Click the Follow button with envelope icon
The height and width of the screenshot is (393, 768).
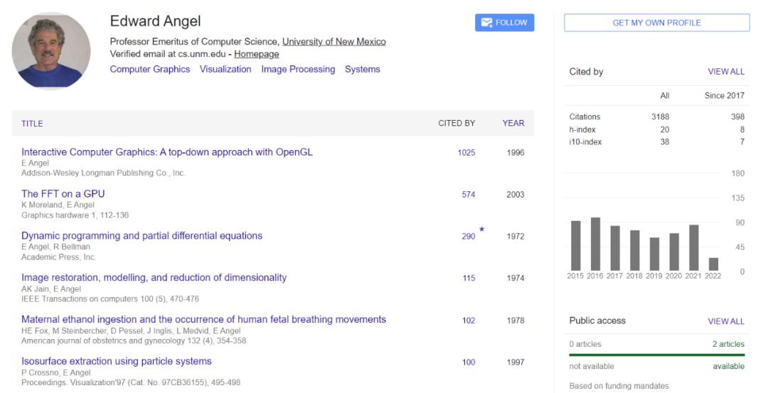click(x=504, y=23)
